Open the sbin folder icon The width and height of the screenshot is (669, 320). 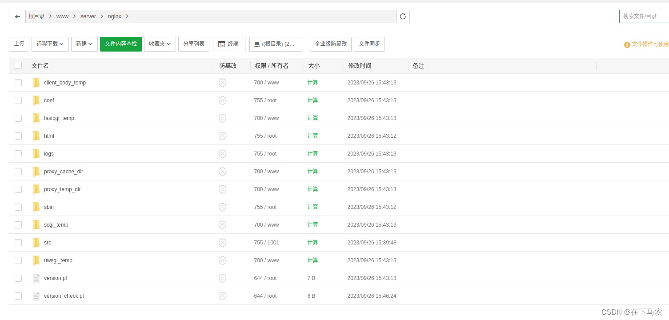pyautogui.click(x=36, y=207)
